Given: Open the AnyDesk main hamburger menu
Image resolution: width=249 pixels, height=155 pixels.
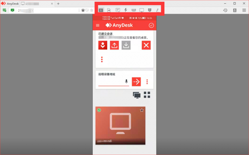Looking at the screenshot, I should (x=244, y=10).
